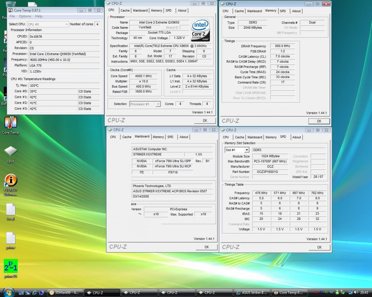
Task: Click the title bar icon of CPU-Z SPD window
Action: click(x=223, y=130)
